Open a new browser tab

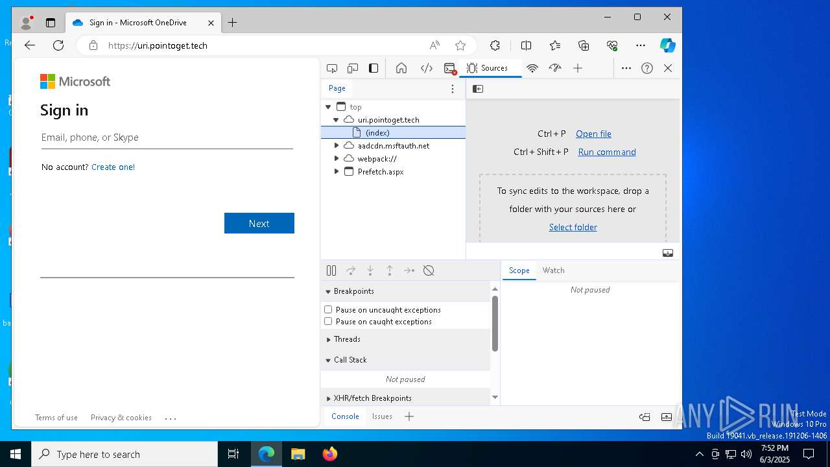232,23
